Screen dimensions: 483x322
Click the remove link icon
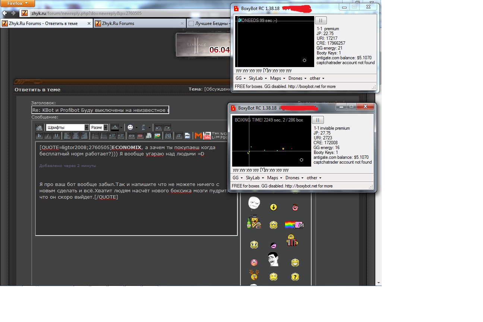click(x=140, y=136)
